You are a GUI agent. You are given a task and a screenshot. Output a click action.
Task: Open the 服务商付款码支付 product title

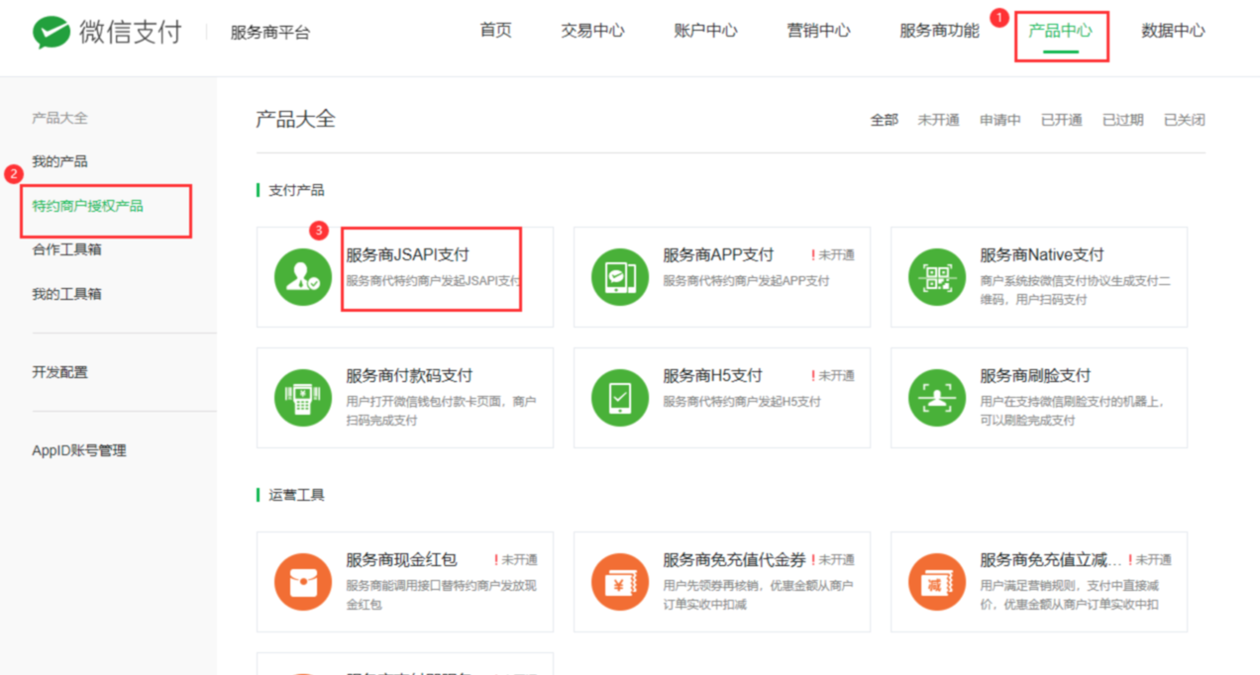click(409, 376)
